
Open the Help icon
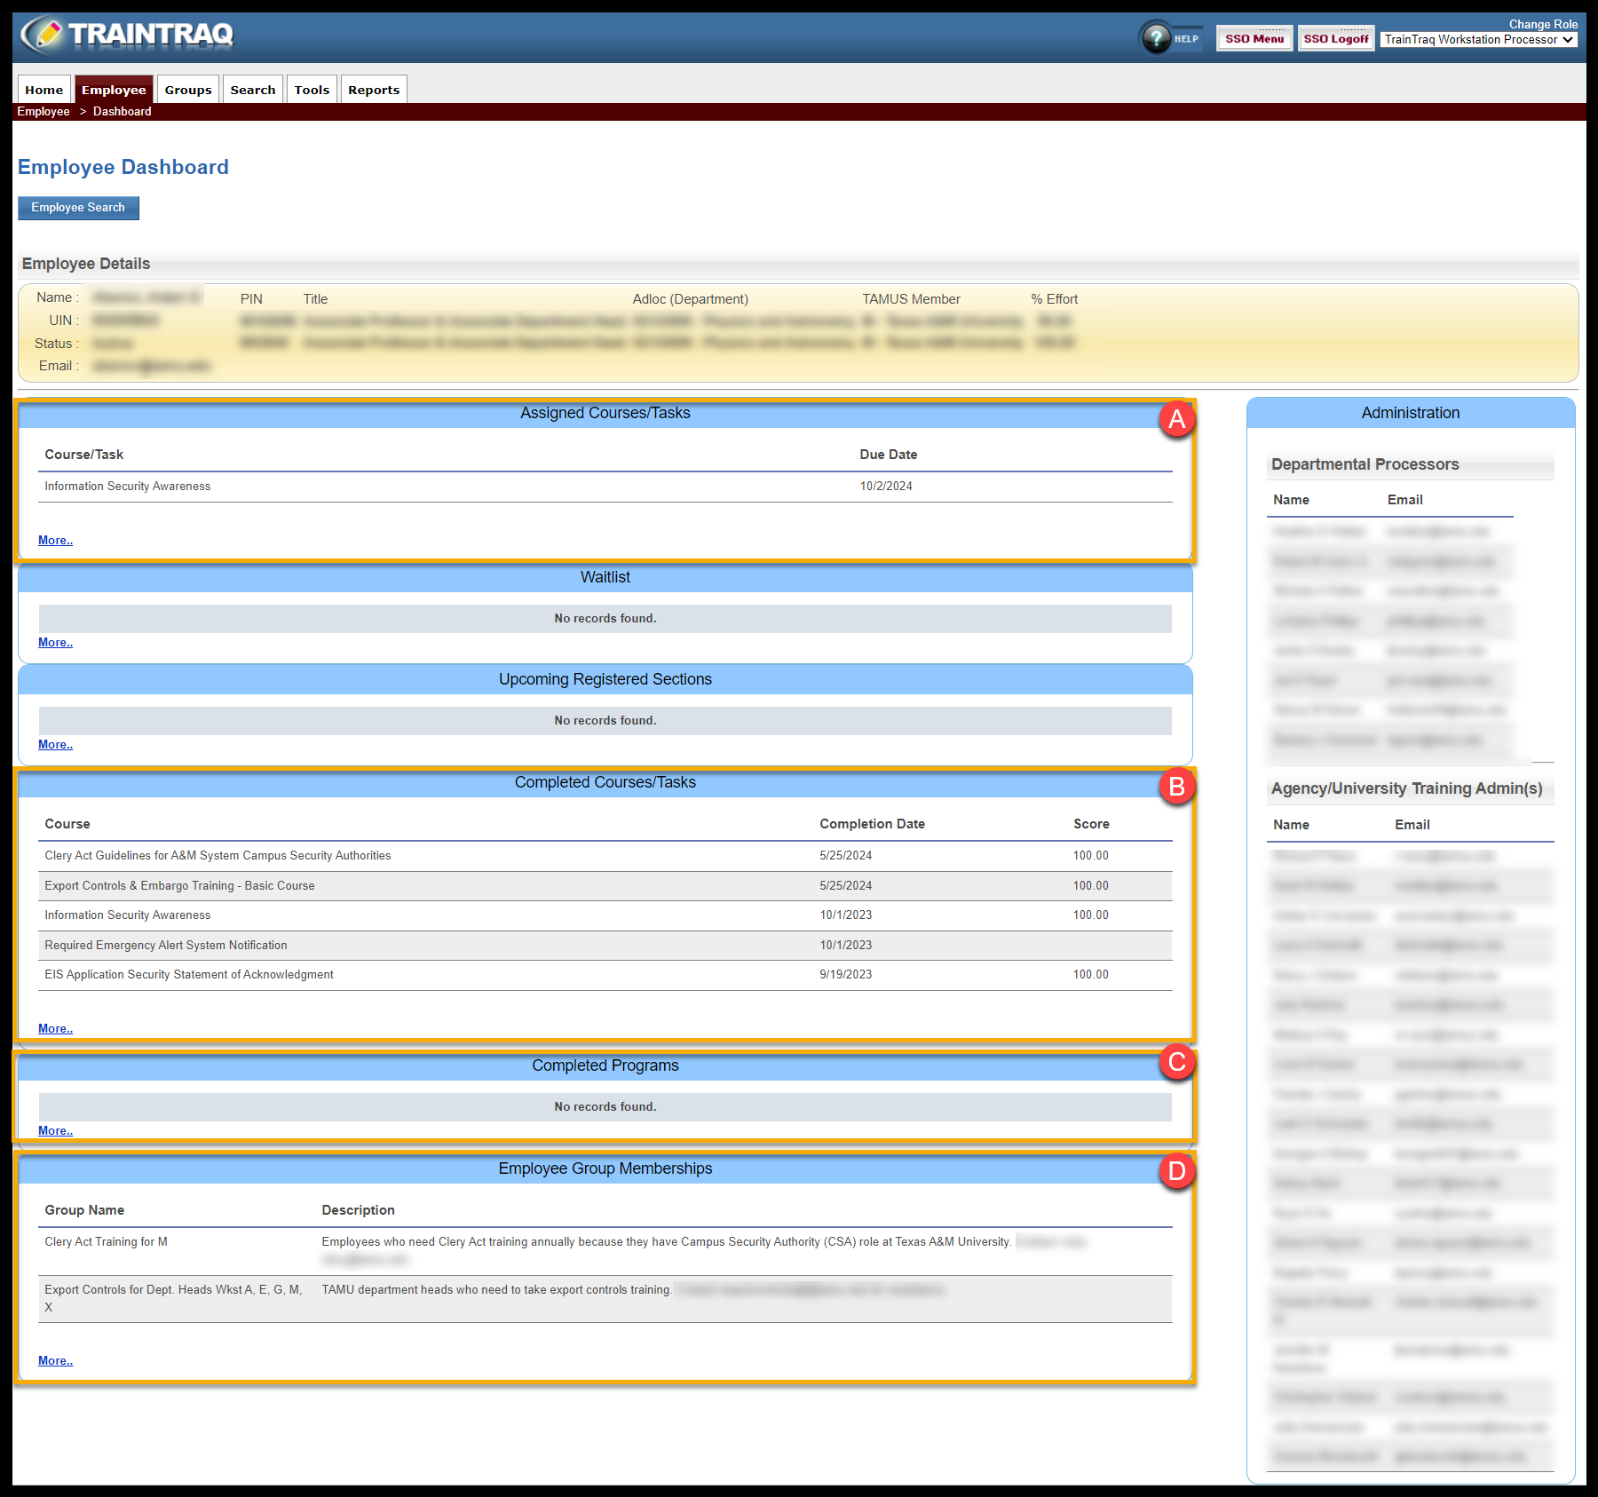[1157, 38]
